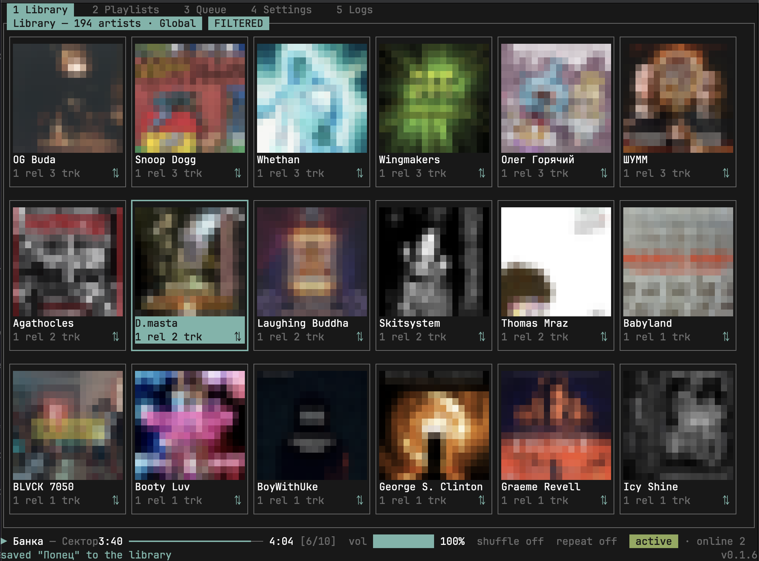Open Graeme Revell artwork thumbnail

point(556,425)
